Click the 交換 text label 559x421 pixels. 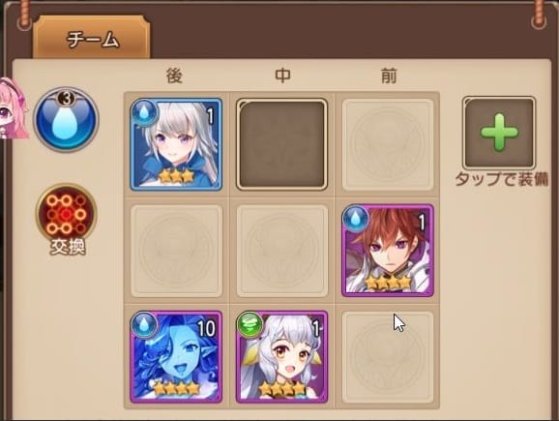click(68, 247)
